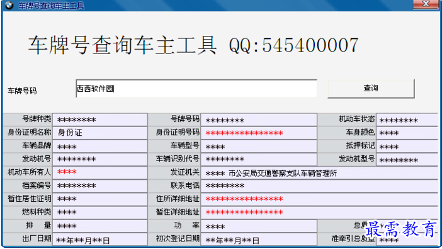Viewport: 442px width, 249px height.
Task: Click the red 身份证明号码 value field
Action: (259, 133)
